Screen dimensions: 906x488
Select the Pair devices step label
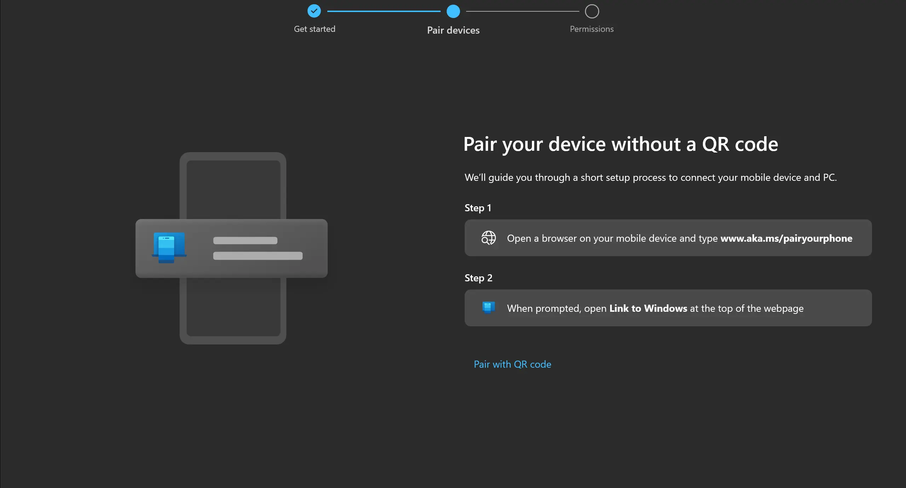tap(453, 30)
